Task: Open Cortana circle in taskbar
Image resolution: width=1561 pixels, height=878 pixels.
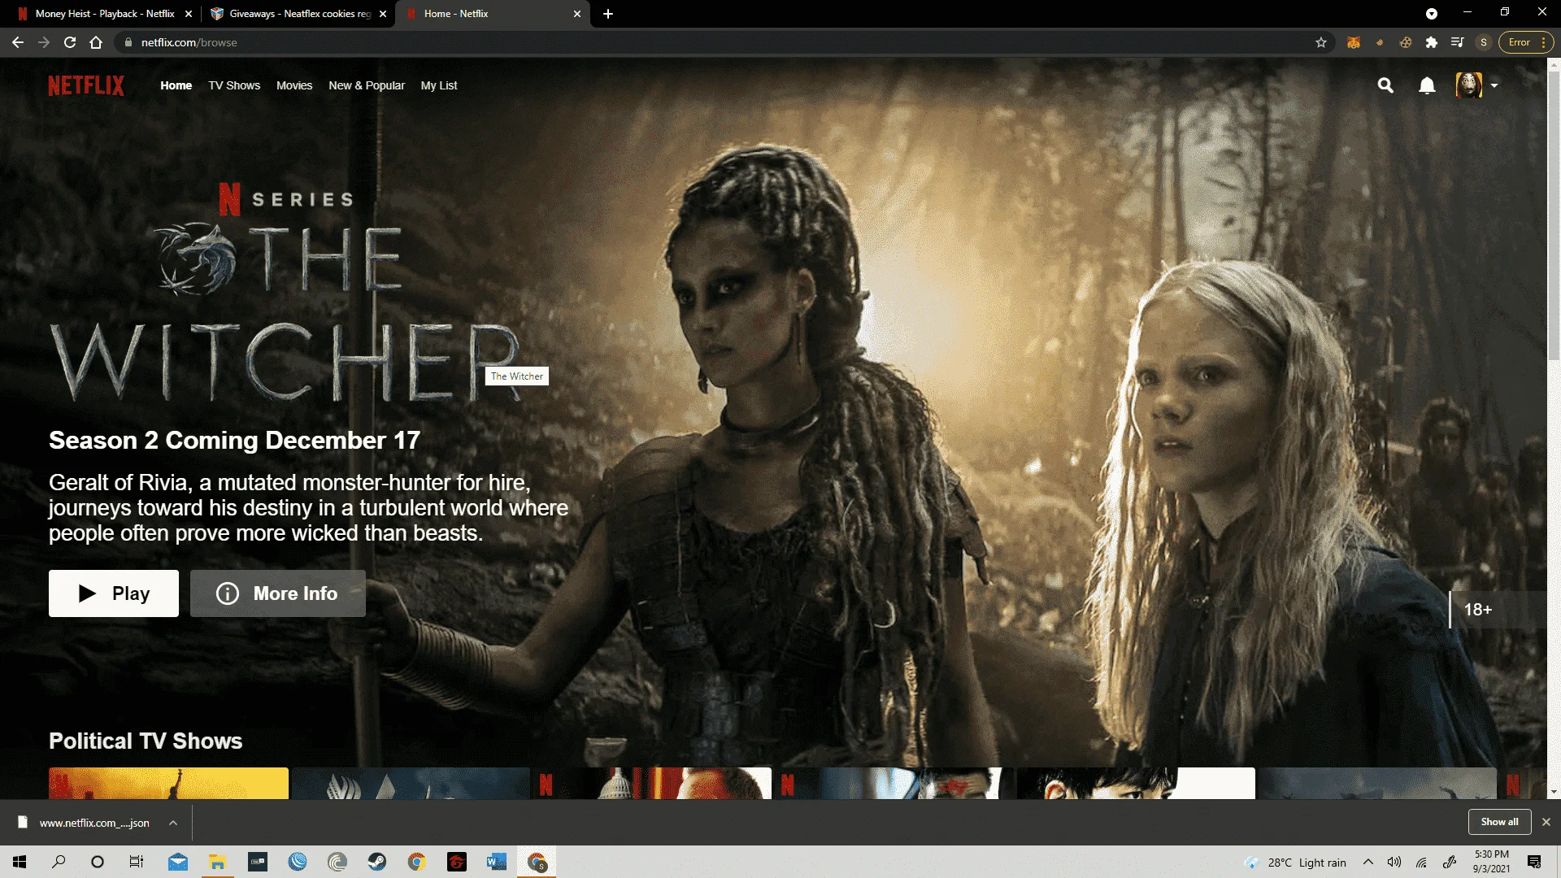Action: click(98, 862)
